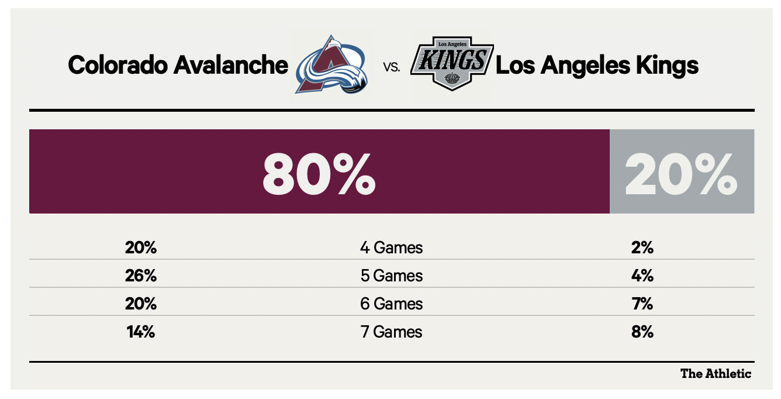Click the "vs." text between logos
This screenshot has width=781, height=399.
click(392, 67)
